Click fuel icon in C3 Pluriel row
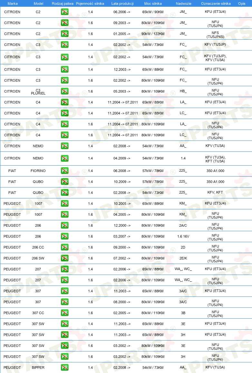 pos(64,91)
